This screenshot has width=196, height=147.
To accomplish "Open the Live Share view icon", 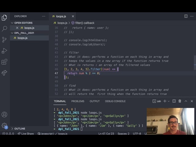I will pos(4,73).
